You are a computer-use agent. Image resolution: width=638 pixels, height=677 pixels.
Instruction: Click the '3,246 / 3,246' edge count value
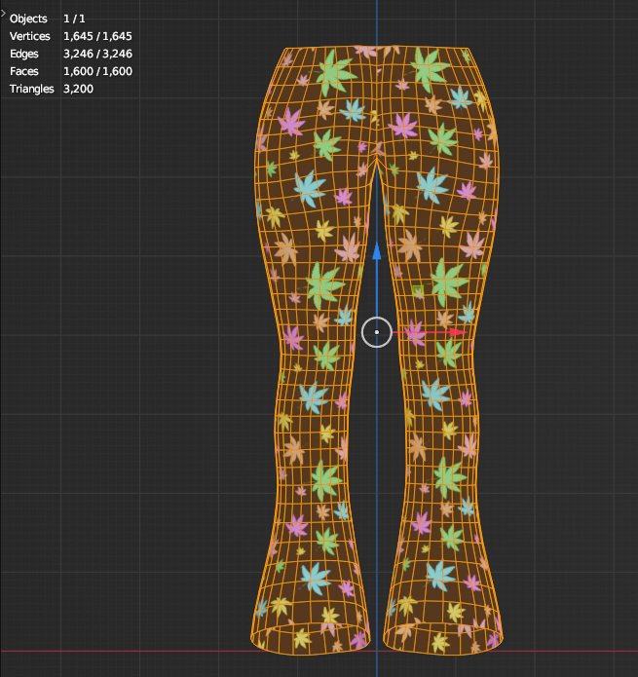click(97, 54)
